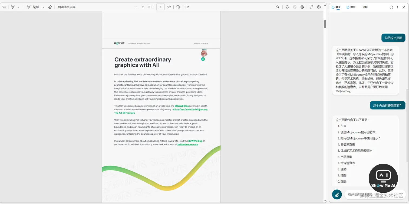Click the '/ 27' total page count

pyautogui.click(x=169, y=7)
